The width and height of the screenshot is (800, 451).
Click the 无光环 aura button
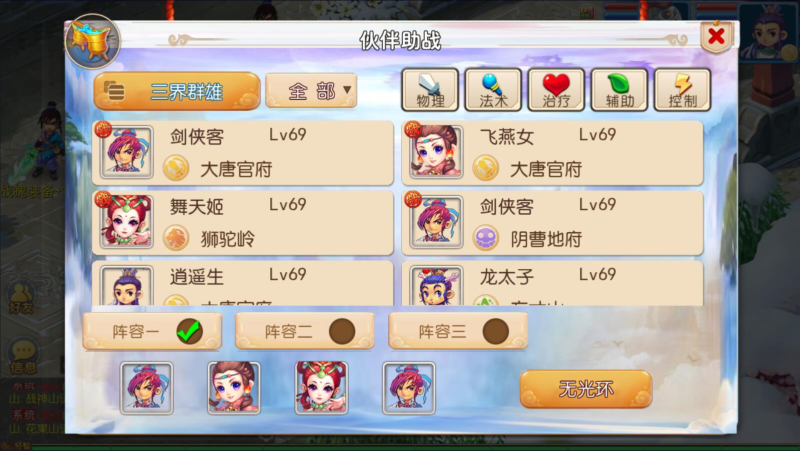586,389
